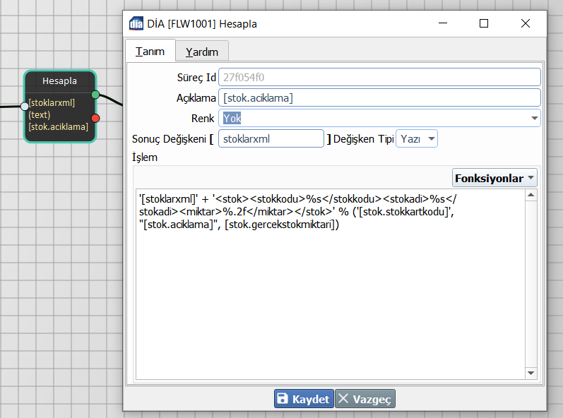Click the scrollbar up arrow in İşlem area
The height and width of the screenshot is (418, 563).
(531, 195)
